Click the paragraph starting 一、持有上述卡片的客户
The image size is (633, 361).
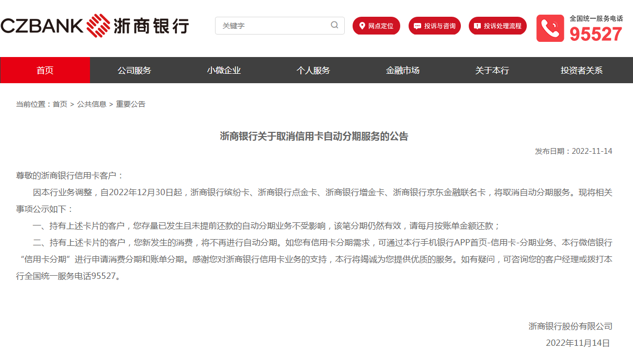[267, 226]
